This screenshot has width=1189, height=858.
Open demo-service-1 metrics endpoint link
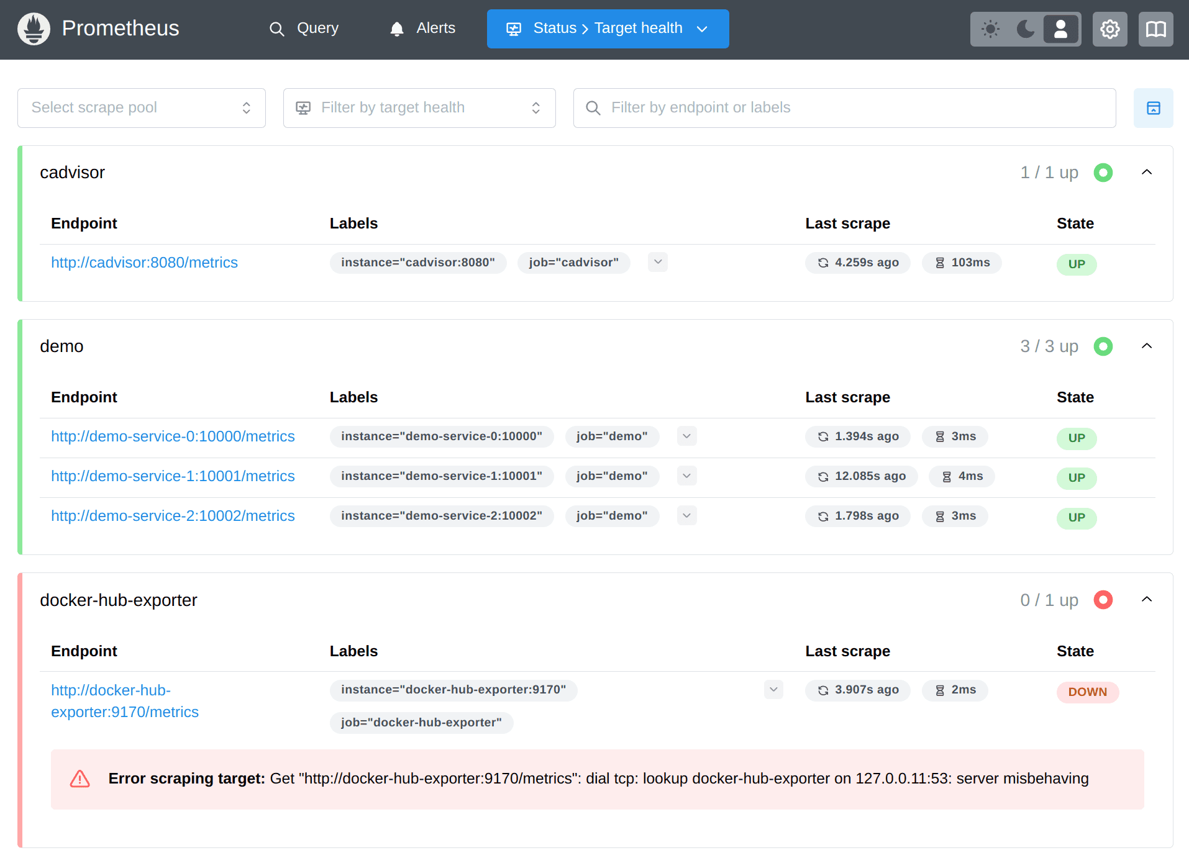(x=173, y=476)
